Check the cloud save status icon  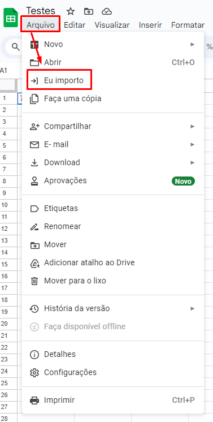(107, 11)
